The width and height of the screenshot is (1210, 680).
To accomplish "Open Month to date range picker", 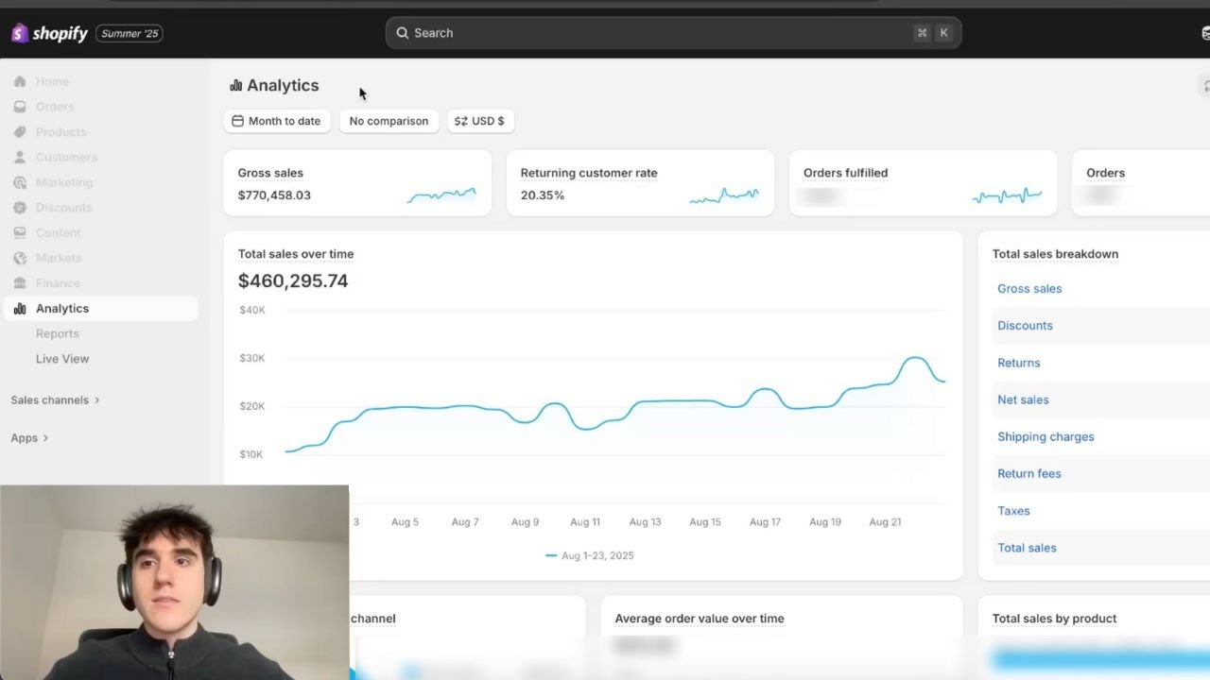I will (x=277, y=121).
